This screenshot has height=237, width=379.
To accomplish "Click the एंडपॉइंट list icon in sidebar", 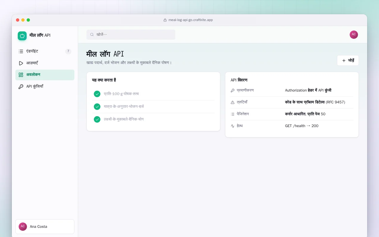I will pos(21,51).
